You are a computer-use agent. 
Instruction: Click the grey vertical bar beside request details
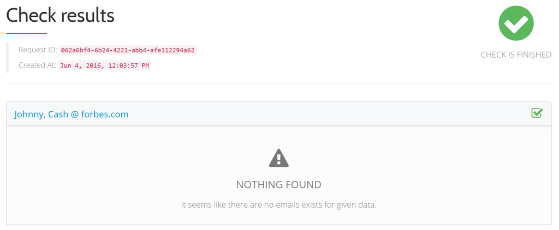coord(7,57)
